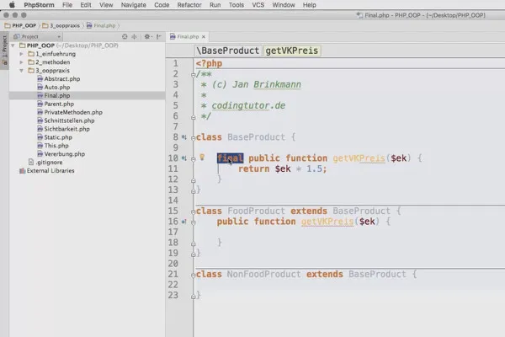Open the VCS menu
The image size is (505, 337).
click(258, 5)
